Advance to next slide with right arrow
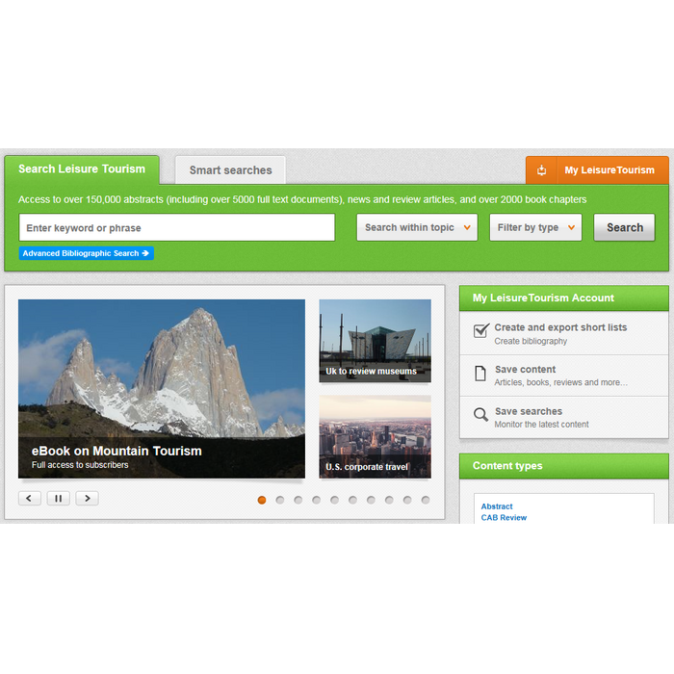This screenshot has height=674, width=674. 87,499
